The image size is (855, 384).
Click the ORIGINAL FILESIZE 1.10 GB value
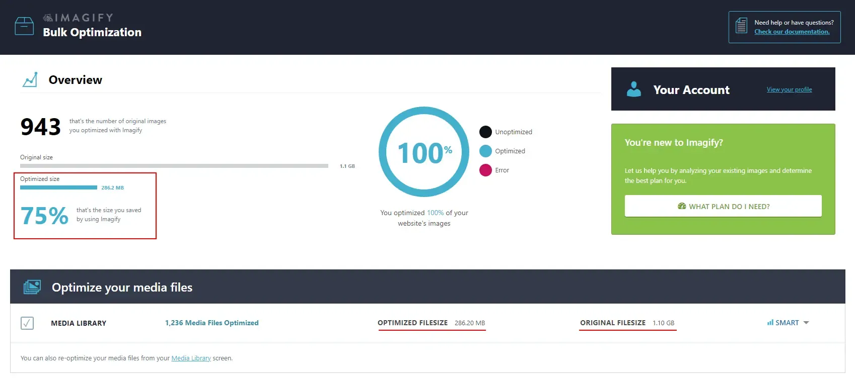tap(663, 323)
